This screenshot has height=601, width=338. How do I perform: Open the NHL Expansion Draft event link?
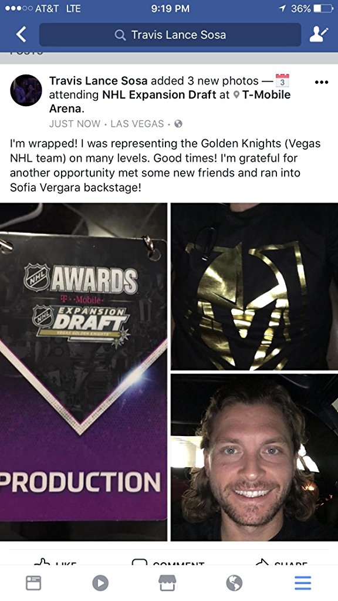coord(159,94)
